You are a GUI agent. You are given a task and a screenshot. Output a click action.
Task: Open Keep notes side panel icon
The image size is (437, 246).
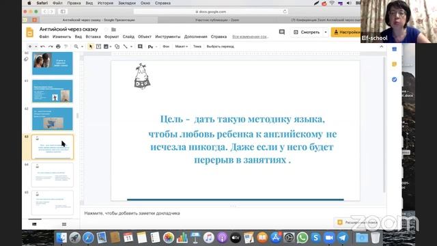[395, 64]
